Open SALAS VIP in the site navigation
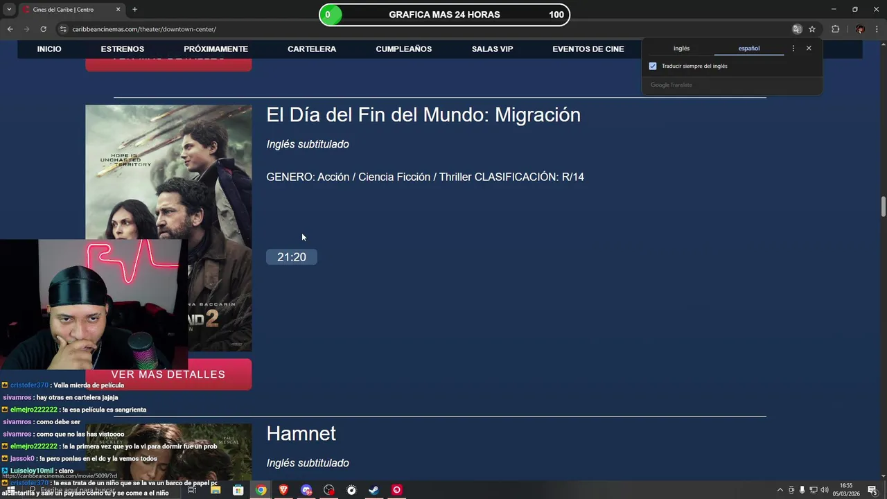This screenshot has width=887, height=499. point(493,49)
